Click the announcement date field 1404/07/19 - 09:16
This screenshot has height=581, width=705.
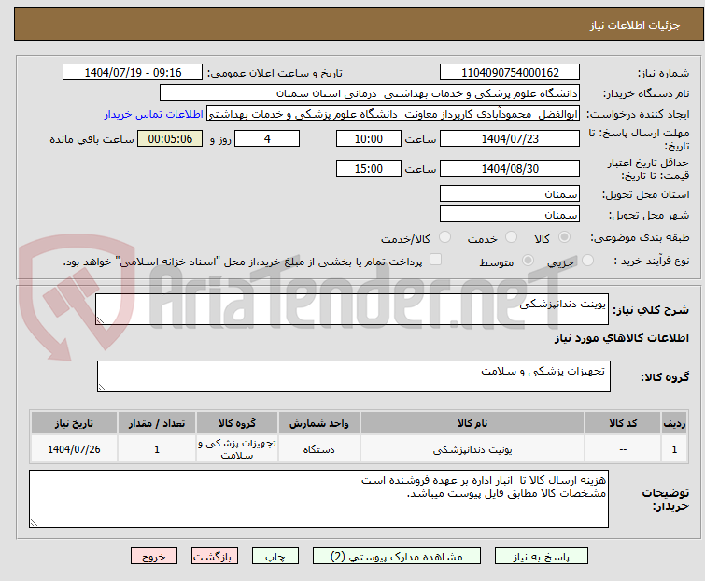133,73
